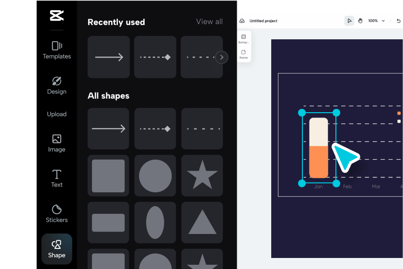Screen dimensions: 403x269
Task: Insert the rounded square shape
Action: pos(108,175)
